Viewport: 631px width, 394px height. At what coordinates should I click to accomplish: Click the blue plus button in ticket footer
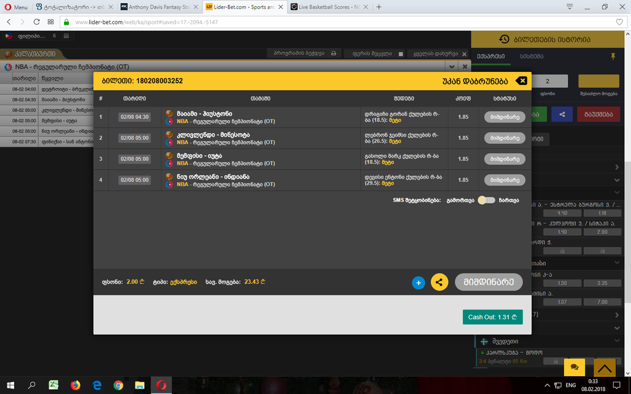[x=418, y=283]
